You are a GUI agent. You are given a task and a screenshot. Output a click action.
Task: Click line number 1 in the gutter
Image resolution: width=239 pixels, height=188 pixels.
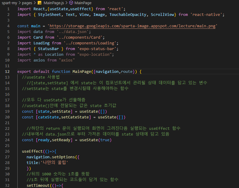[8, 9]
